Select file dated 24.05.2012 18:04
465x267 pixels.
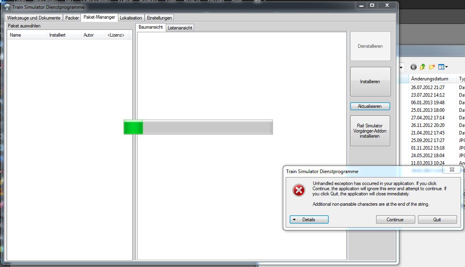(x=428, y=156)
